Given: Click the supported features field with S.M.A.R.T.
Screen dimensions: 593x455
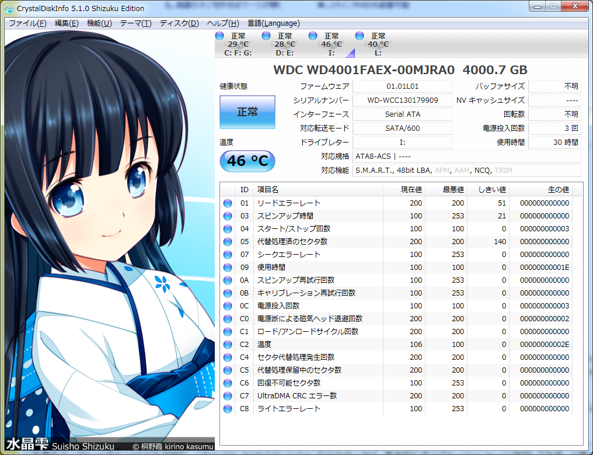Looking at the screenshot, I should tap(467, 171).
